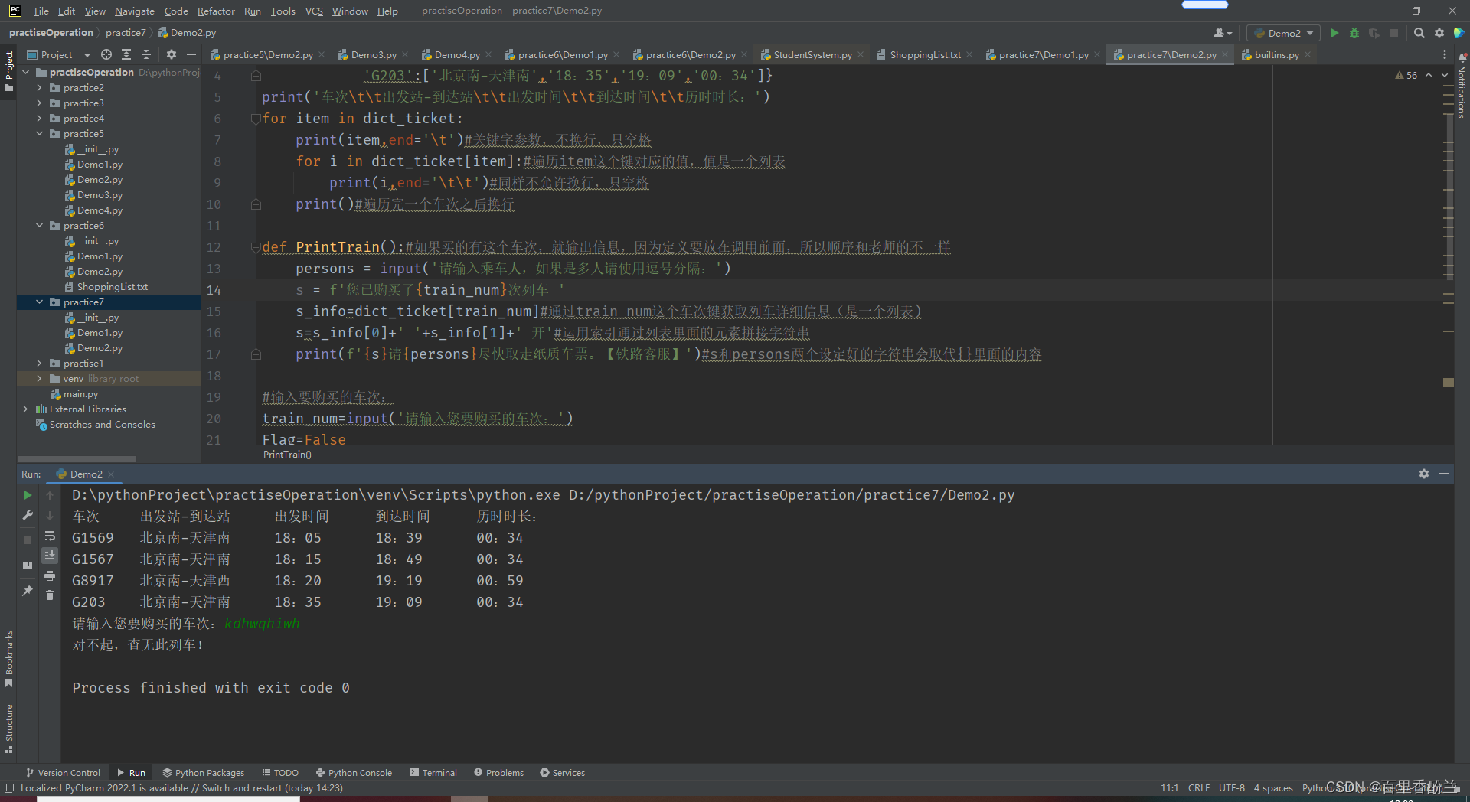
Task: Rerun Demo2 in Run panel
Action: (28, 495)
